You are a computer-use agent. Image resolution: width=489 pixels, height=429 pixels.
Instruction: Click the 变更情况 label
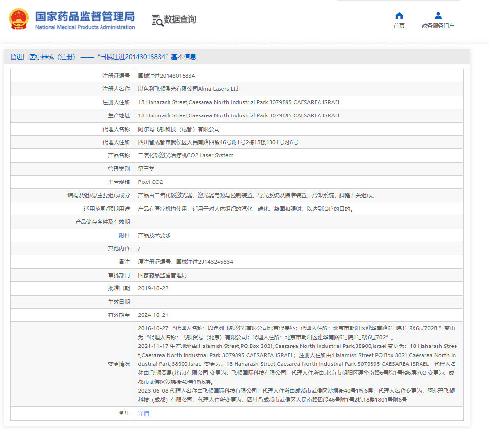point(119,364)
